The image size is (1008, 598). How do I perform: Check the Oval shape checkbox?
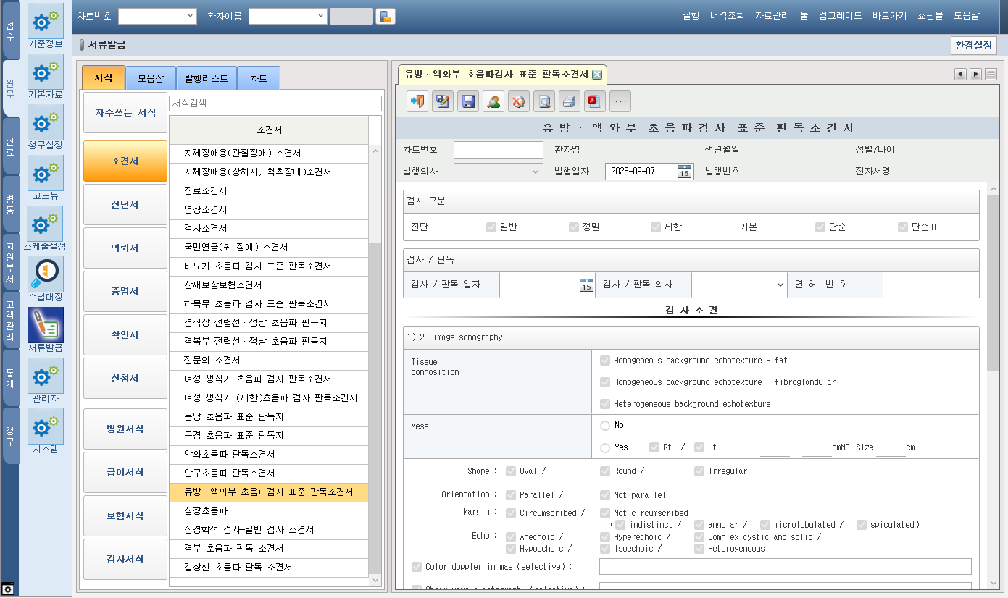coord(511,471)
